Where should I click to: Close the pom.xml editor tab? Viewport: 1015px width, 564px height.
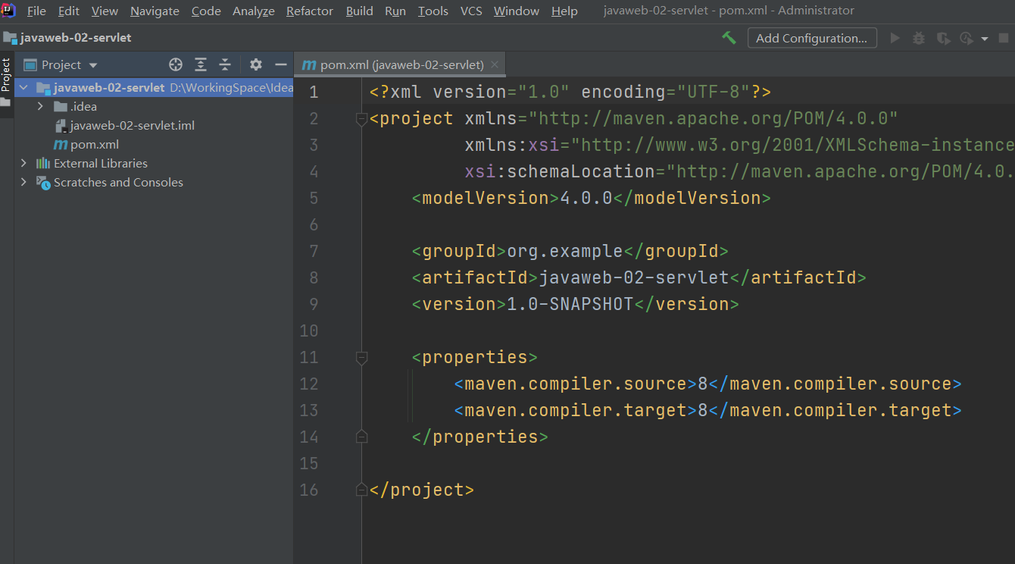coord(495,64)
